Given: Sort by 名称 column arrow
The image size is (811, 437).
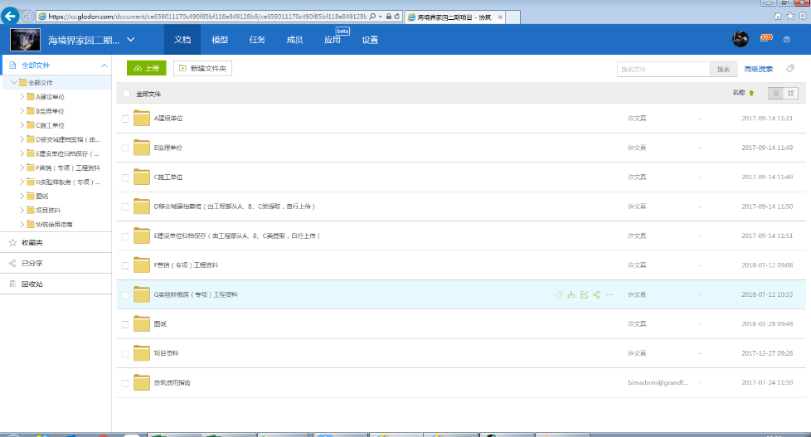Looking at the screenshot, I should point(751,94).
